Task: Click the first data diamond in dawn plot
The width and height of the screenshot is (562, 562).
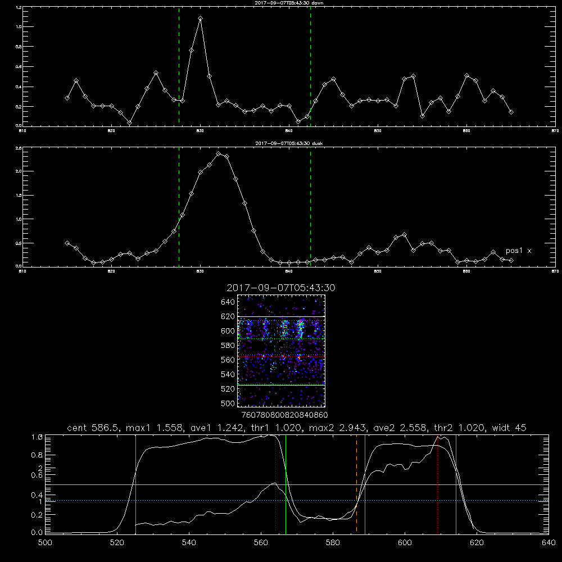Action: pos(67,98)
